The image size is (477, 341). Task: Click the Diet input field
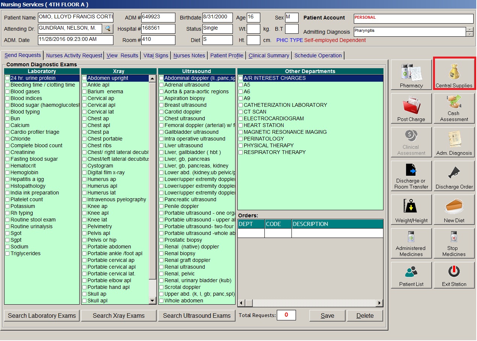tap(217, 40)
